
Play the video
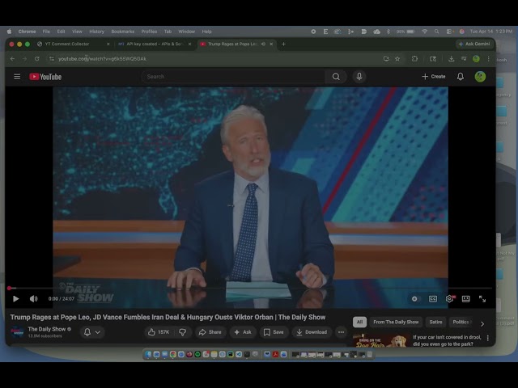(x=15, y=299)
